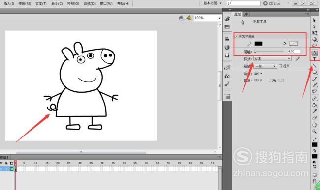Viewport: 320px width, 190px height.
Task: Click the swap colors icon
Action: click(314, 166)
